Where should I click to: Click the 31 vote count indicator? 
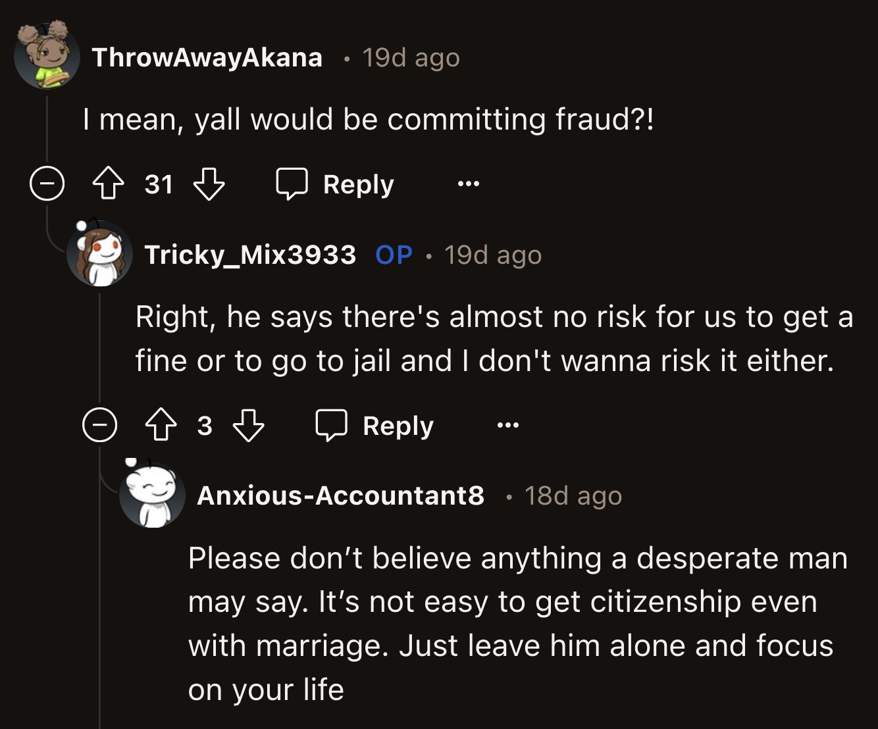[x=158, y=184]
